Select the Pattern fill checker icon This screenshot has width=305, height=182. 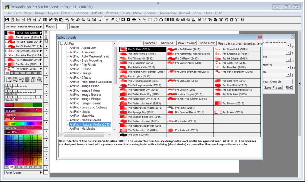pos(172,19)
